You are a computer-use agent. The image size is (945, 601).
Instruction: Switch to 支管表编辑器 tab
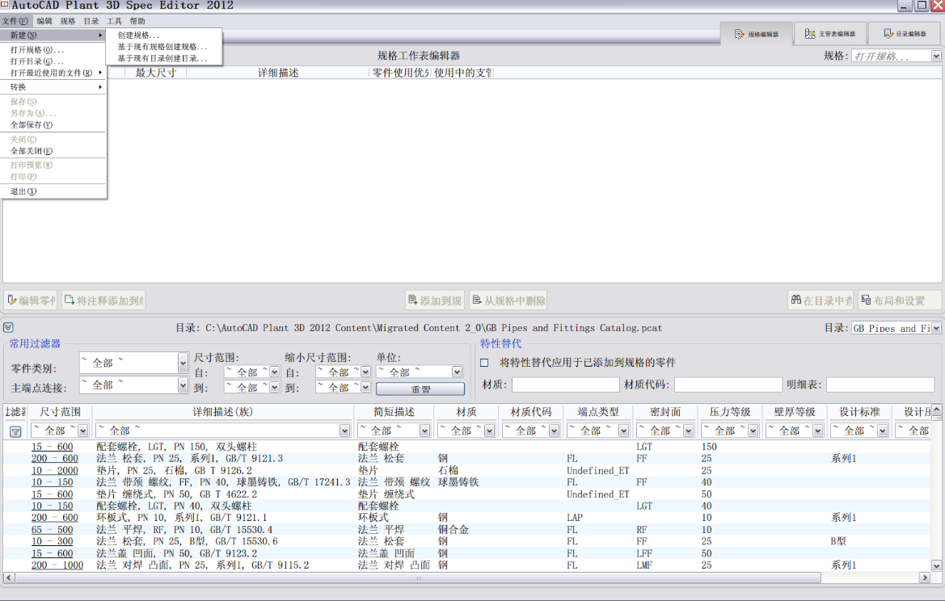coord(830,34)
